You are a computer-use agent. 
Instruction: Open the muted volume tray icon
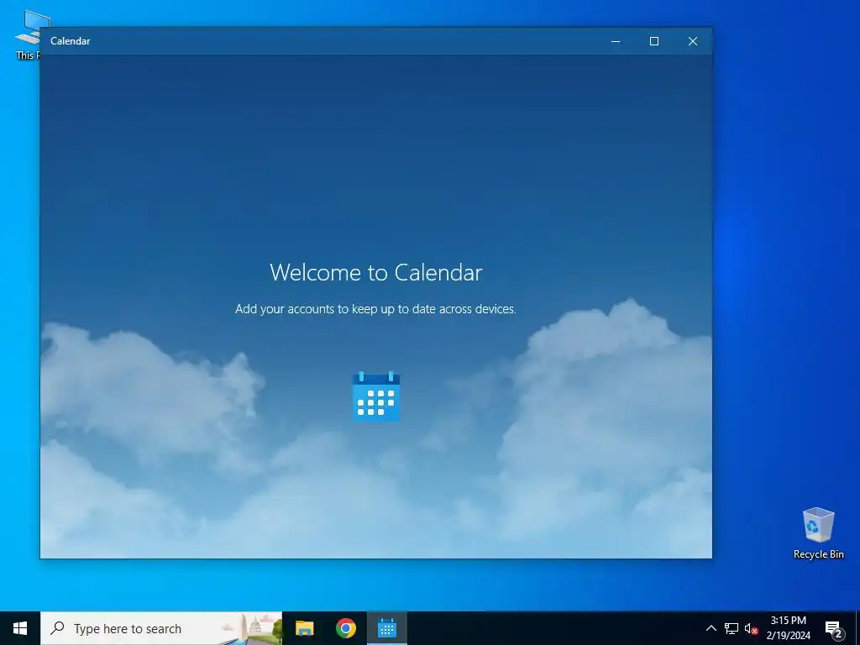coord(751,628)
